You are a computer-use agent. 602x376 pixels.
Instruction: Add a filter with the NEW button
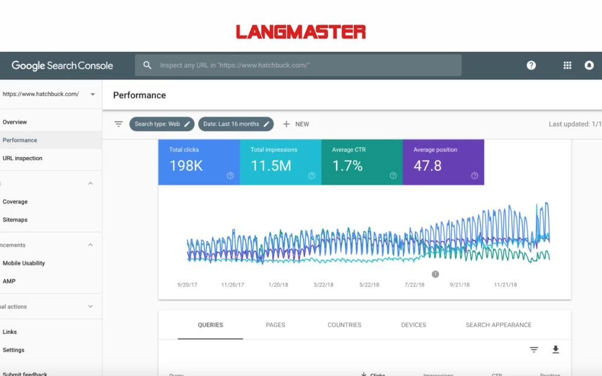pyautogui.click(x=296, y=124)
